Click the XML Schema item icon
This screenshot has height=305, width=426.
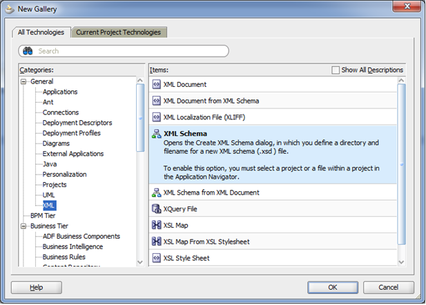tap(156, 134)
